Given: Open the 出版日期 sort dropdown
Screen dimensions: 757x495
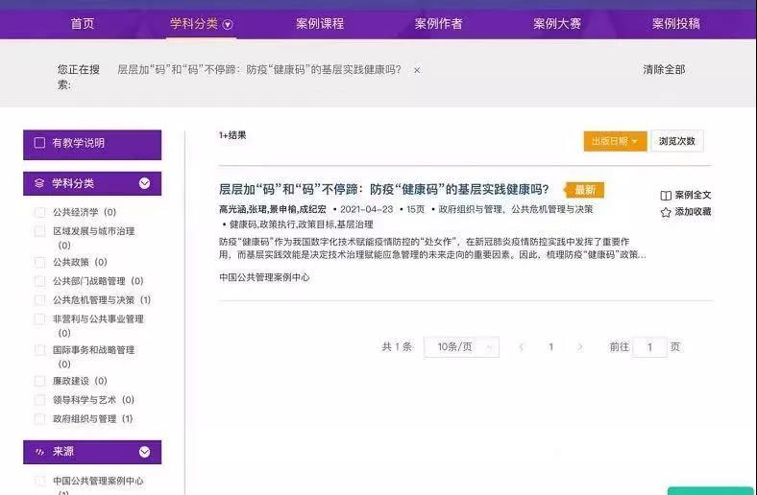Looking at the screenshot, I should click(x=615, y=141).
